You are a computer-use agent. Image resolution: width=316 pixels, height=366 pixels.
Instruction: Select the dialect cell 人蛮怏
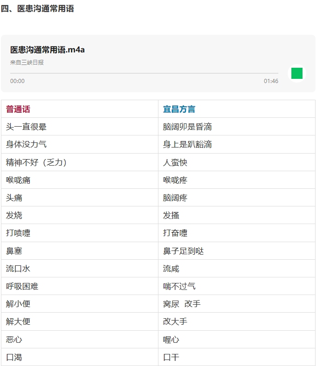(x=175, y=162)
